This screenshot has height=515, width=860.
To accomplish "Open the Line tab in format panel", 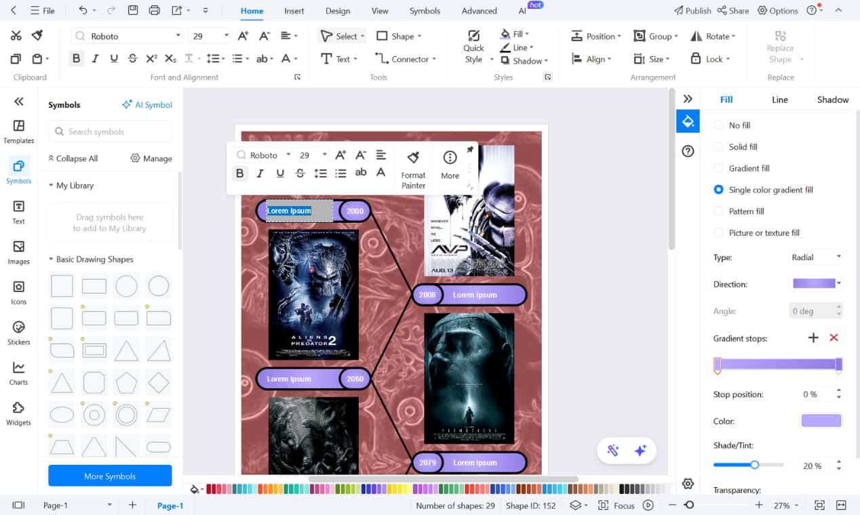I will pos(780,100).
